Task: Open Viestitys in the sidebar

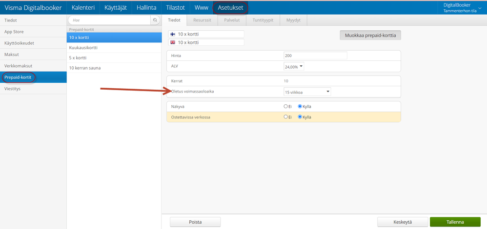Action: [33, 89]
